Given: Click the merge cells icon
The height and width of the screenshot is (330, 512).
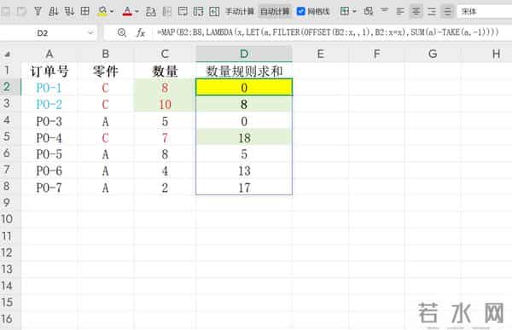Looking at the screenshot, I should click(x=369, y=12).
